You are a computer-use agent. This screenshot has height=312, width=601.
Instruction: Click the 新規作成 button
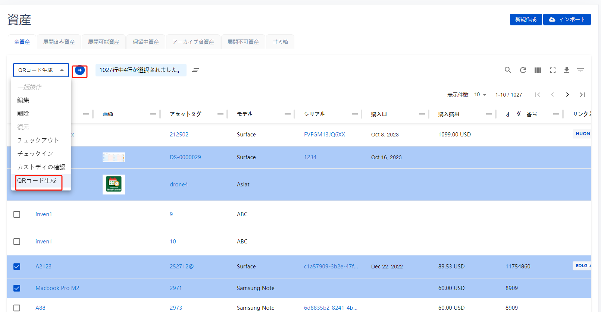click(x=525, y=19)
